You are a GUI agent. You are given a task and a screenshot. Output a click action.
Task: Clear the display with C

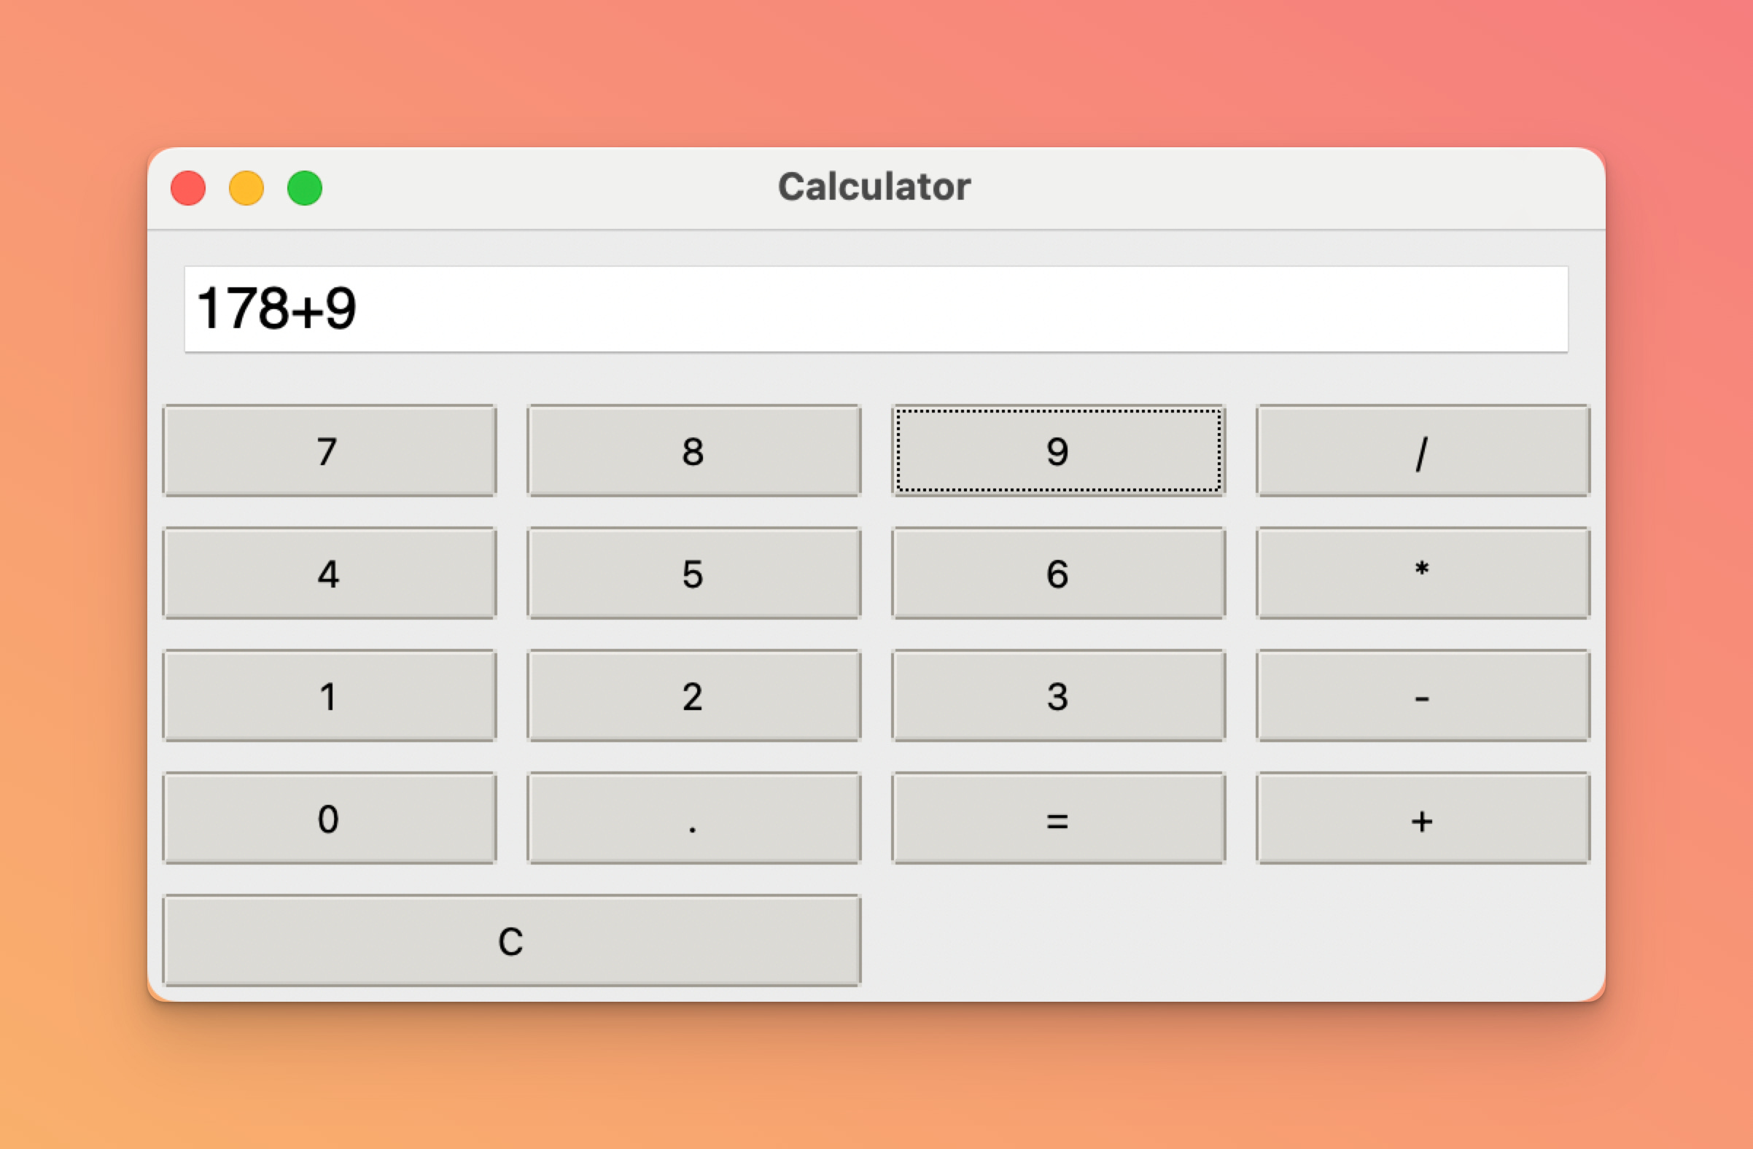pos(511,940)
